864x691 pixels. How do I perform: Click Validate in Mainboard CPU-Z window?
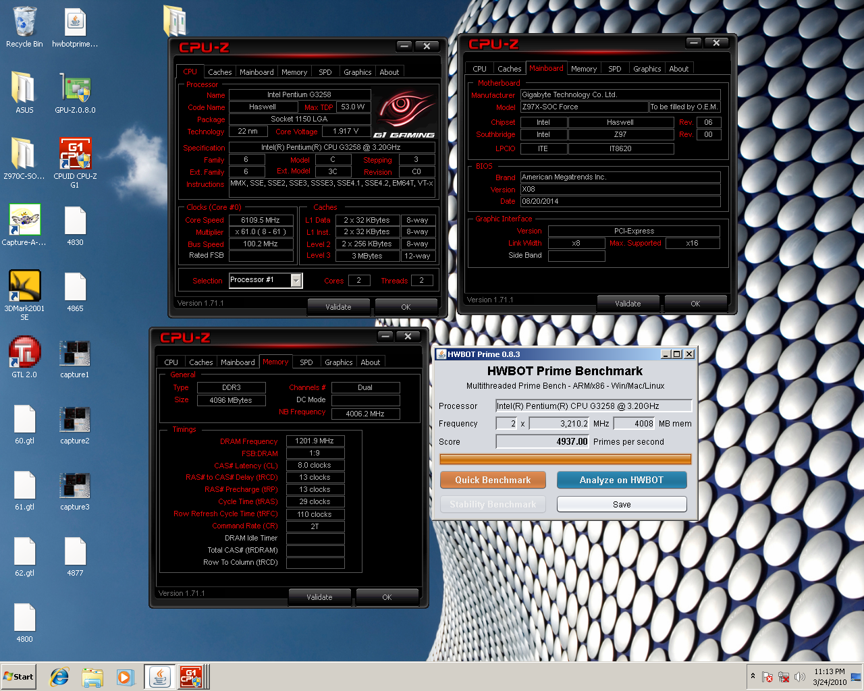coord(628,304)
